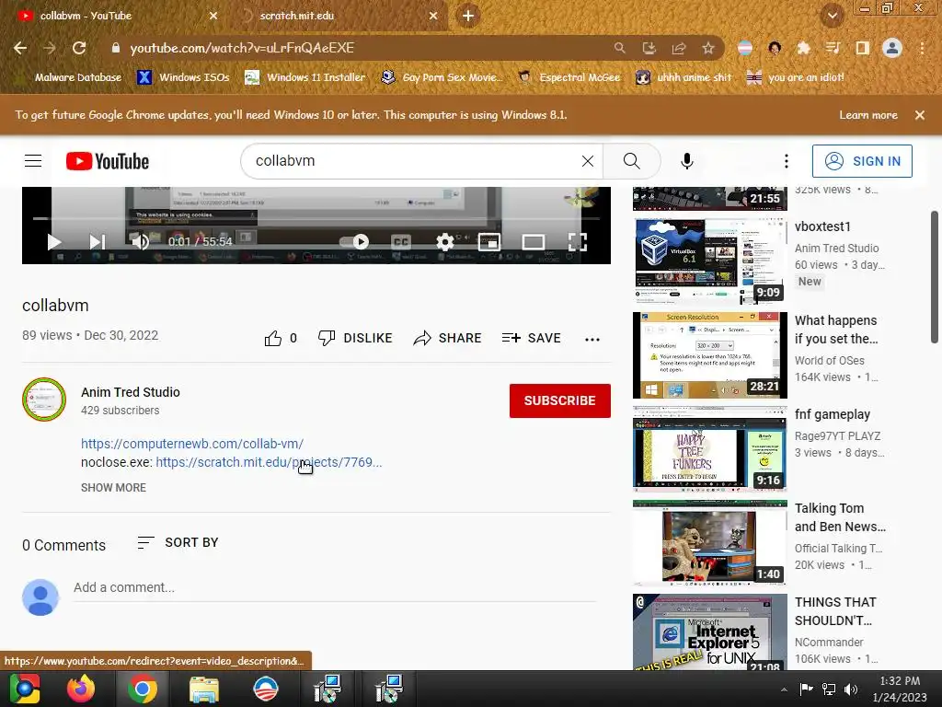Play the collabvm video
The width and height of the screenshot is (942, 707).
pyautogui.click(x=54, y=242)
